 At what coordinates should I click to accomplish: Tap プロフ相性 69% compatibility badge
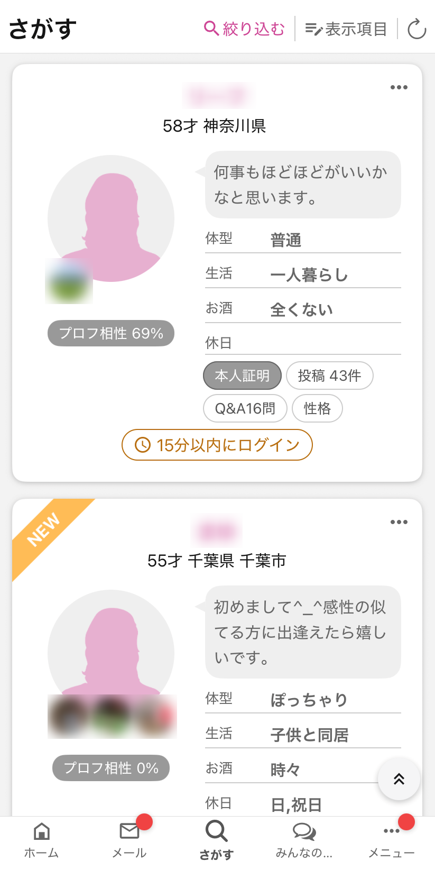click(111, 333)
